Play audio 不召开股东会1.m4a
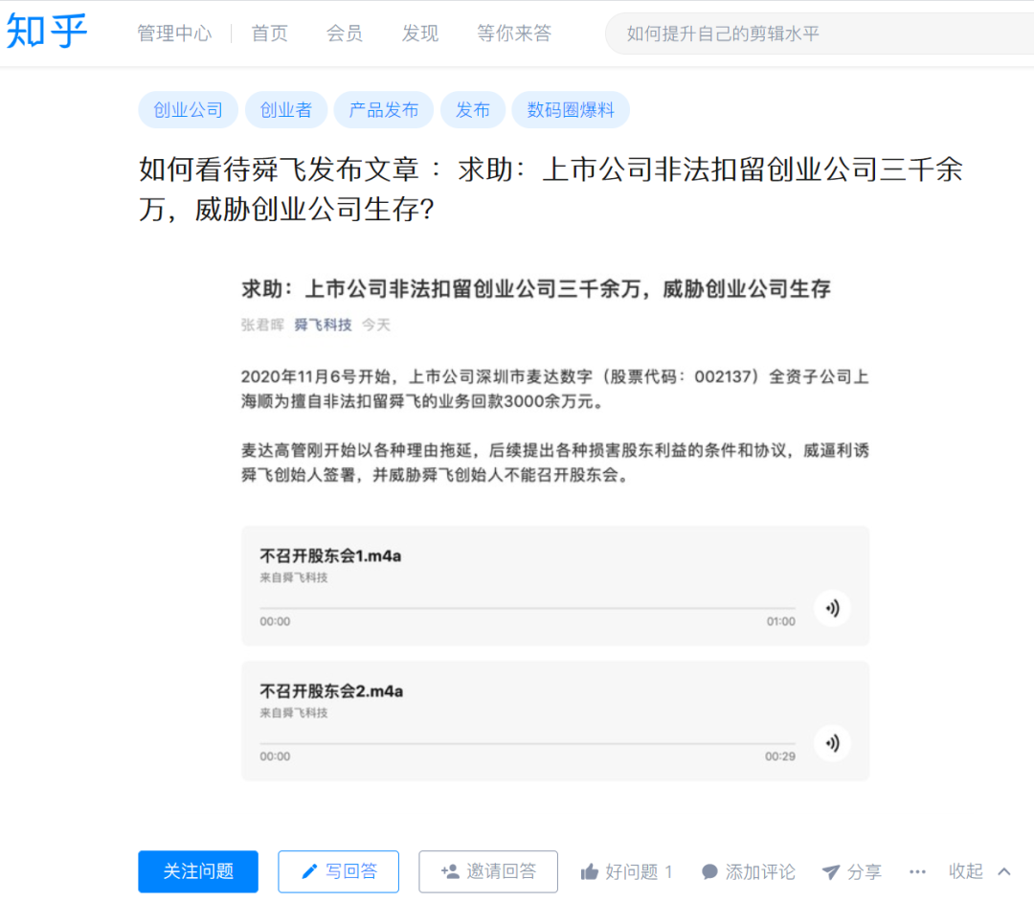This screenshot has width=1034, height=902. 832,608
